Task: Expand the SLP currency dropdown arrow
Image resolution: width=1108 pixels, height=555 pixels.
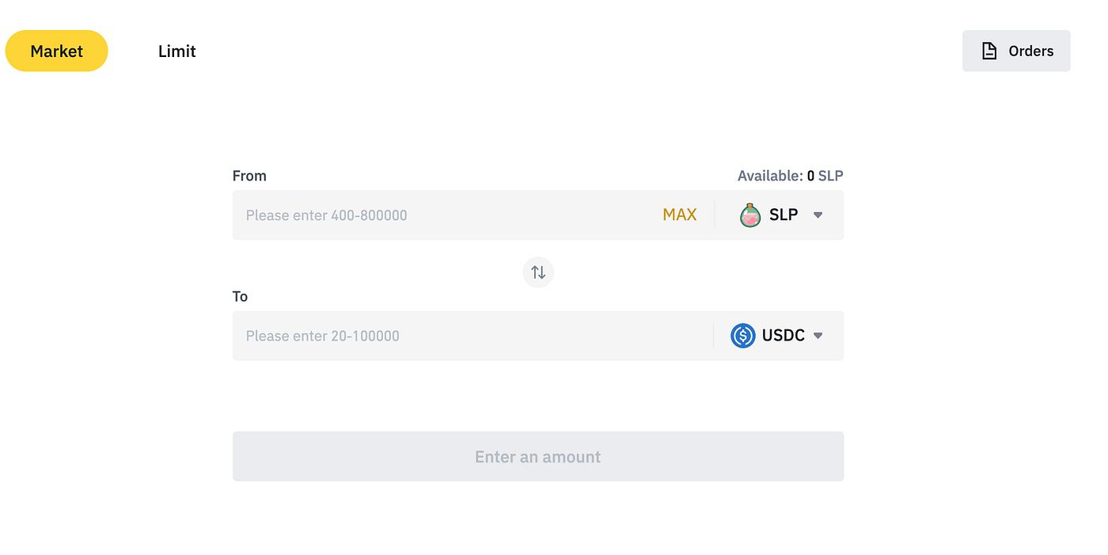Action: point(818,215)
